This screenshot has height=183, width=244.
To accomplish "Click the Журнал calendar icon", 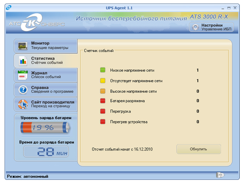I will [23, 75].
